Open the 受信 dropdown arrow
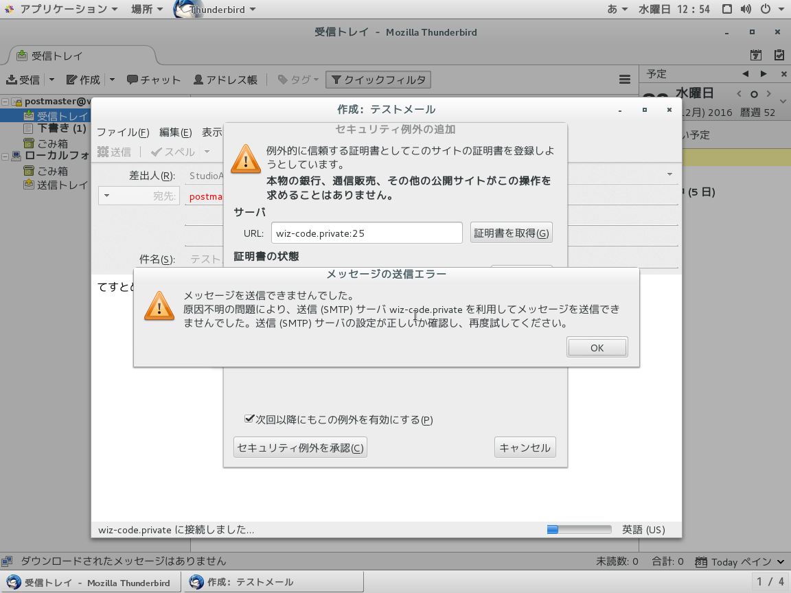 (51, 80)
